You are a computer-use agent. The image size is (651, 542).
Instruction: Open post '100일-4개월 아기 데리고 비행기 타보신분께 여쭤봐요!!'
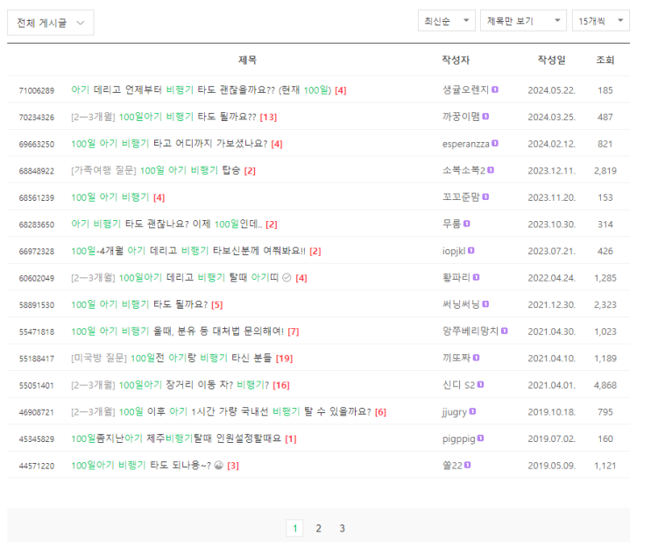tap(188, 251)
